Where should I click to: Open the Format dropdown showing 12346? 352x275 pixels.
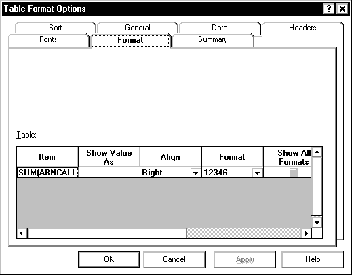(257, 173)
